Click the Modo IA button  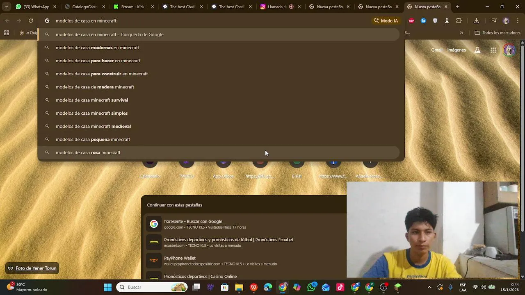click(x=386, y=20)
